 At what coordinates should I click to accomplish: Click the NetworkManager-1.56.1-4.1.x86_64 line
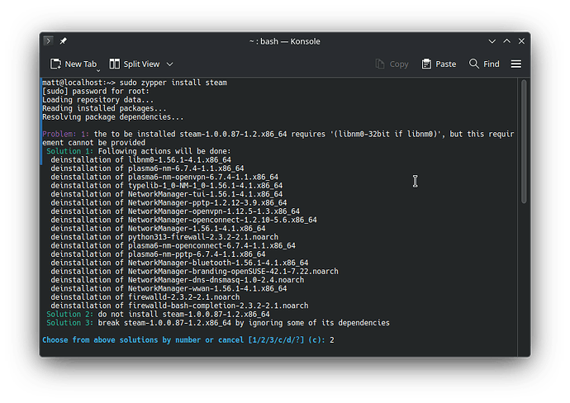point(158,229)
